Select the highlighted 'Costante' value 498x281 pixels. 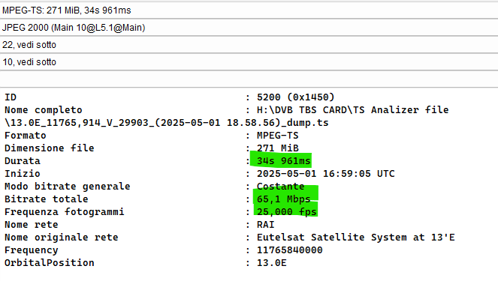pyautogui.click(x=280, y=187)
